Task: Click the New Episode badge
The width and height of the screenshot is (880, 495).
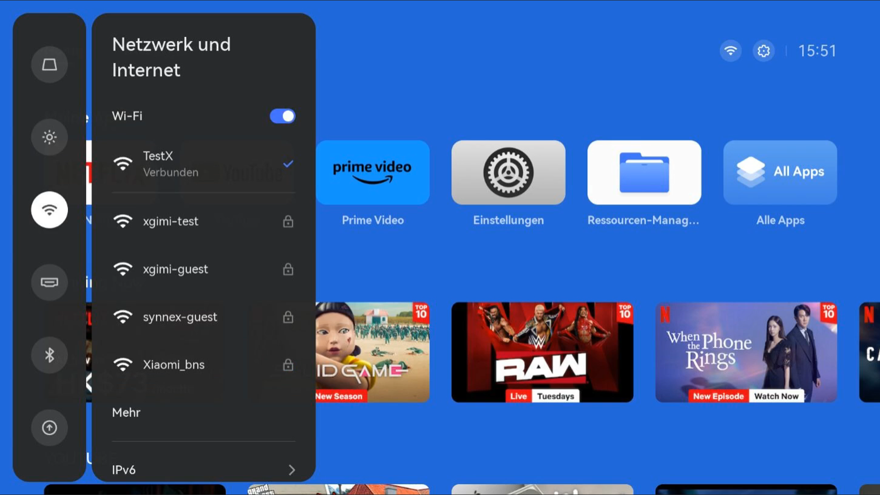Action: [718, 396]
